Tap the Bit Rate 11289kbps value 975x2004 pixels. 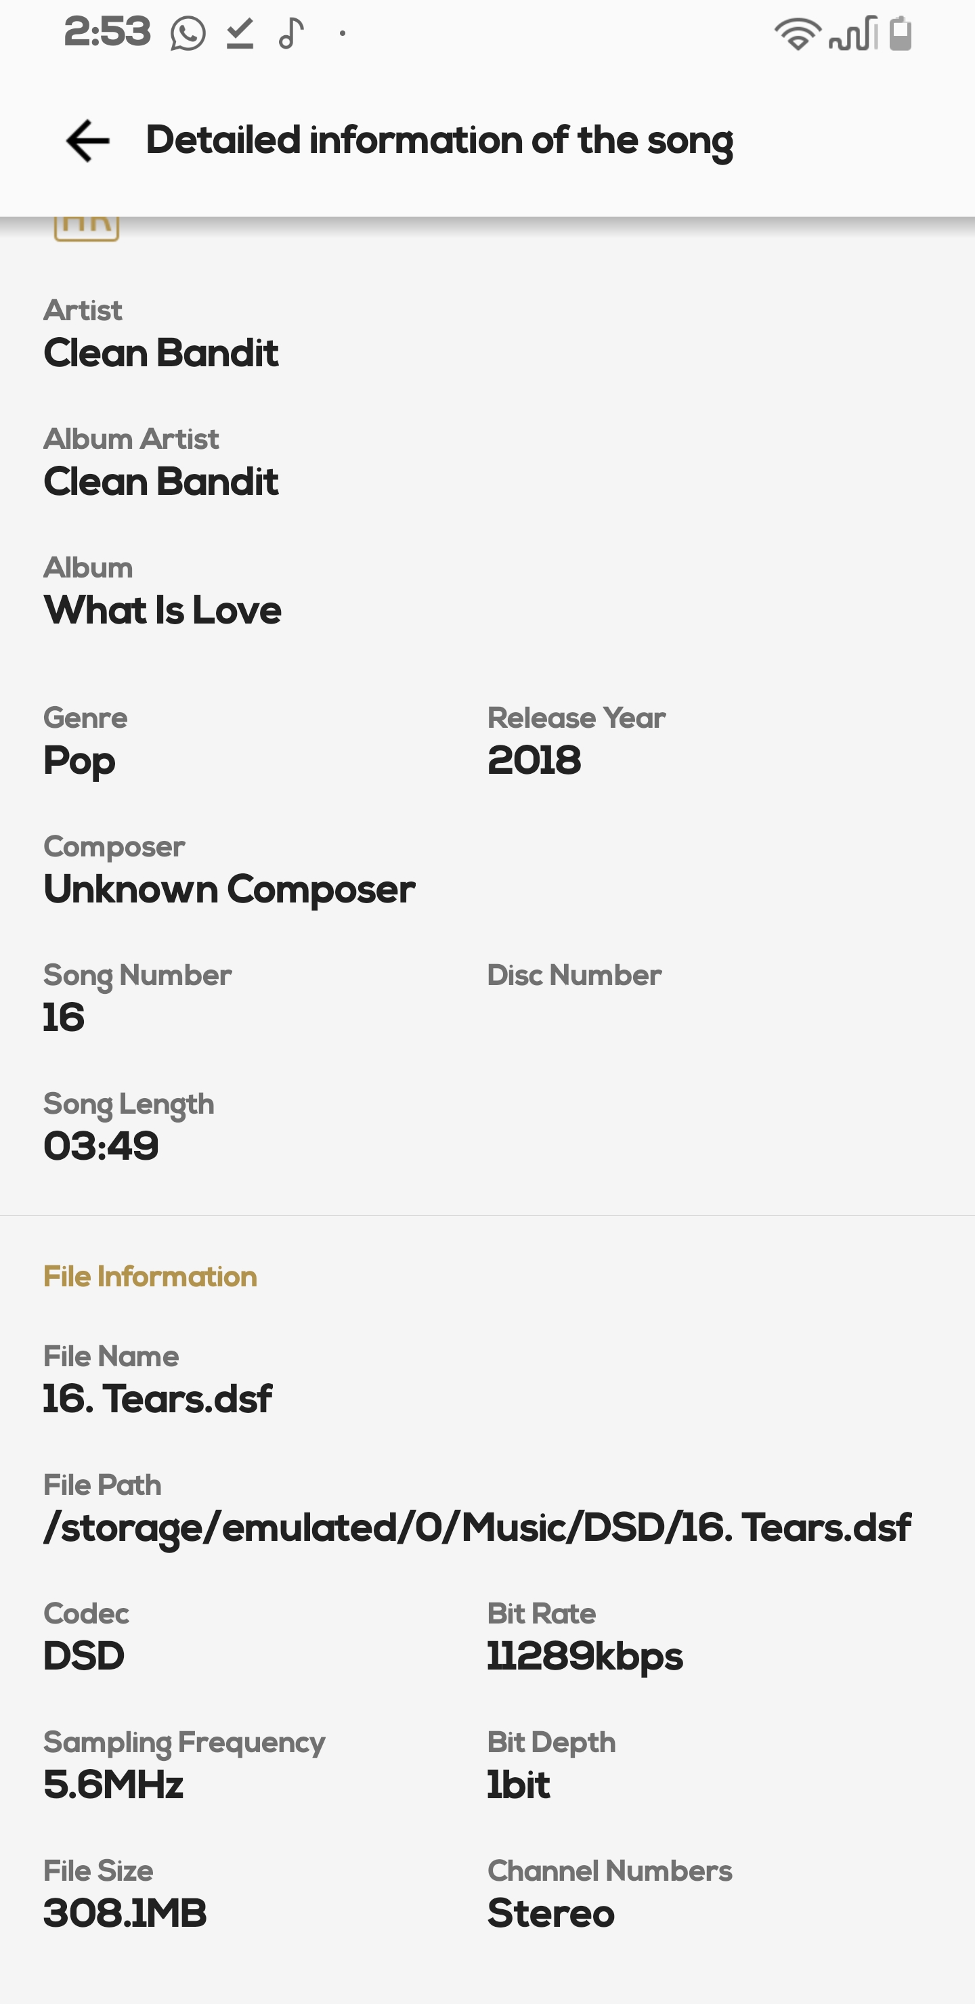[585, 1656]
